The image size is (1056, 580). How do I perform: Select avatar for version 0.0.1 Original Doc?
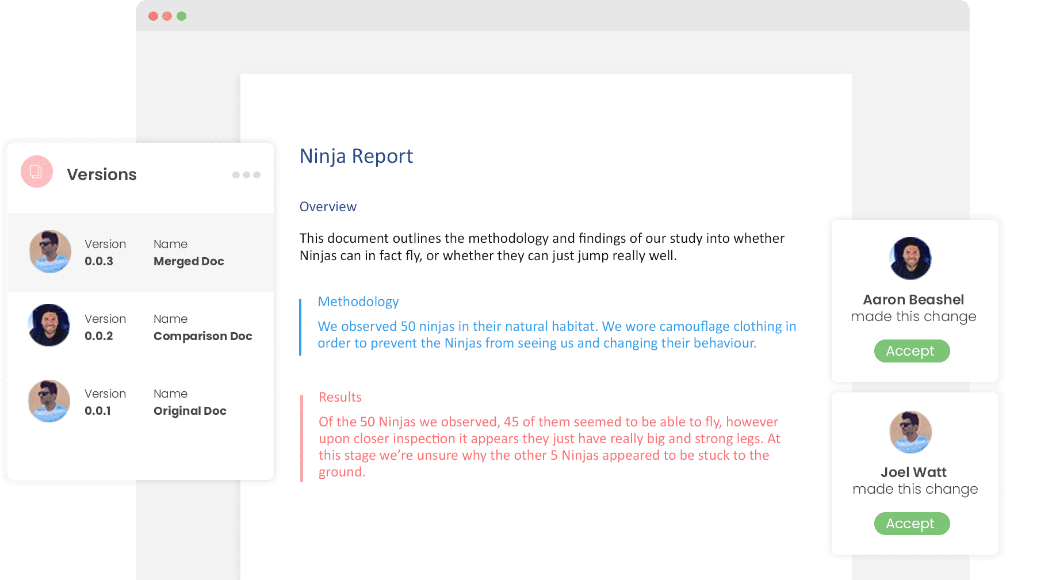[49, 401]
